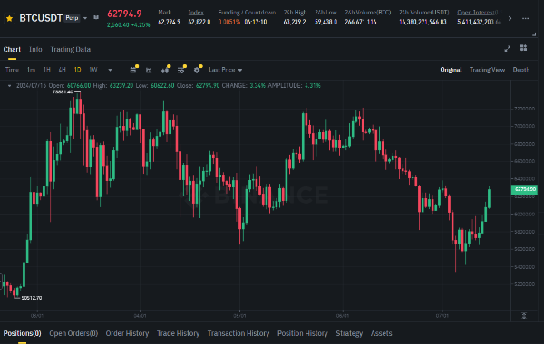Click the resize handle under ticker bar
This screenshot has width=544, height=344.
click(x=534, y=34)
